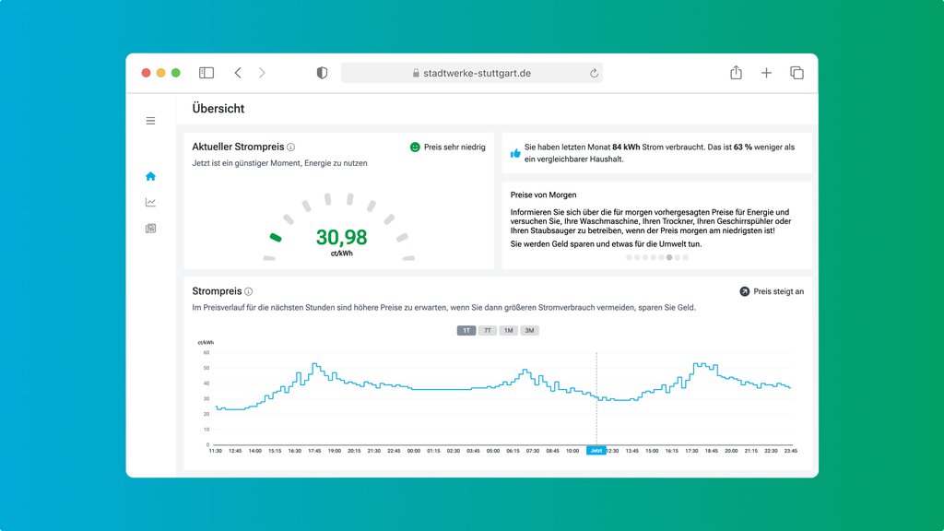
Task: Click the thumbs-up consumption icon
Action: click(515, 153)
